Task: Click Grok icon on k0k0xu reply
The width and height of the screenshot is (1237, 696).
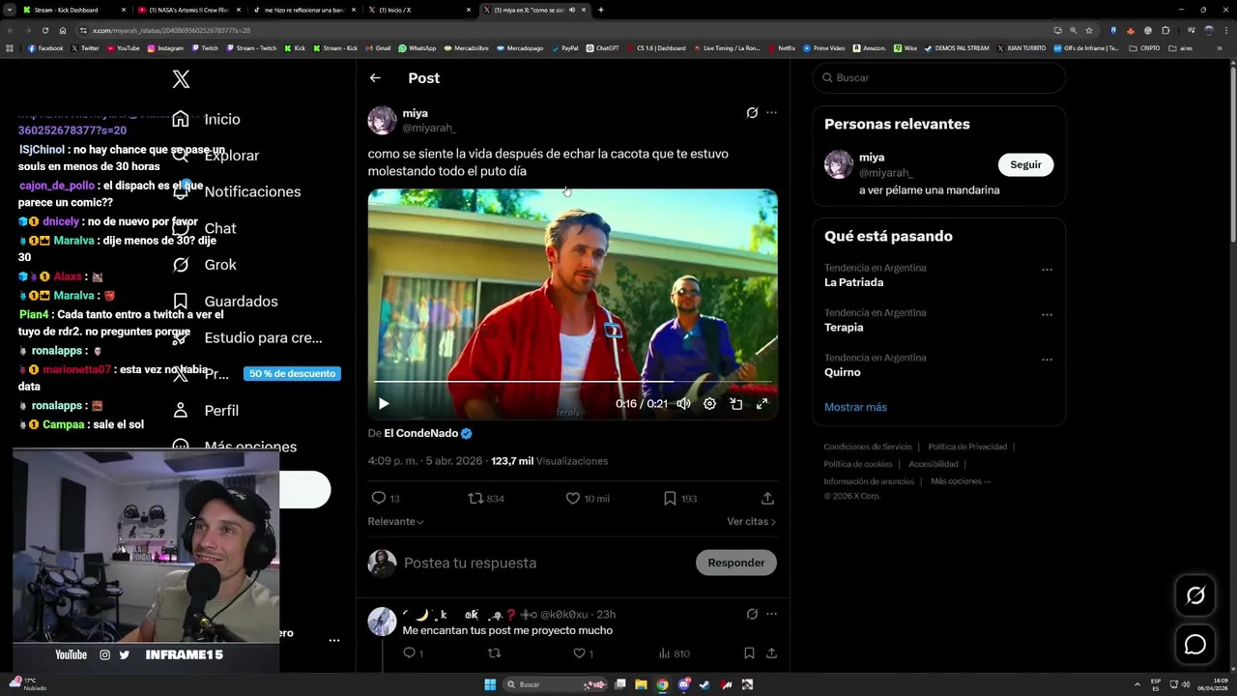Action: point(752,614)
